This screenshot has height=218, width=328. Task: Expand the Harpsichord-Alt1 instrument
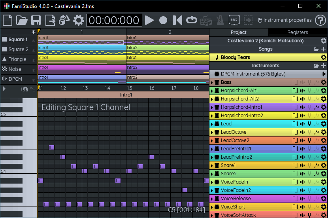[212, 91]
